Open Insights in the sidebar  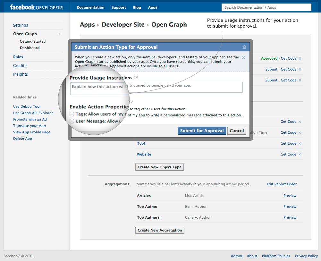(20, 74)
